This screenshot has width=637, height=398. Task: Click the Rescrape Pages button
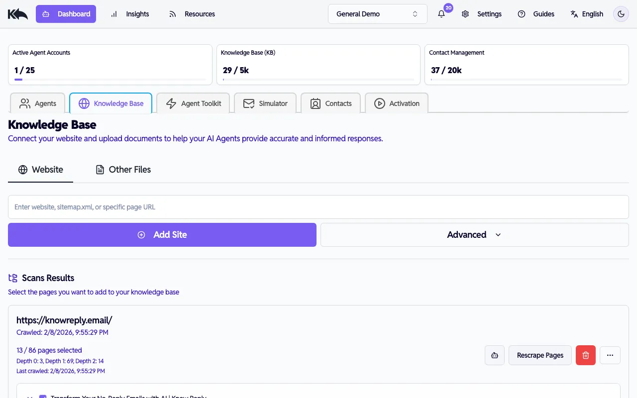[540, 355]
